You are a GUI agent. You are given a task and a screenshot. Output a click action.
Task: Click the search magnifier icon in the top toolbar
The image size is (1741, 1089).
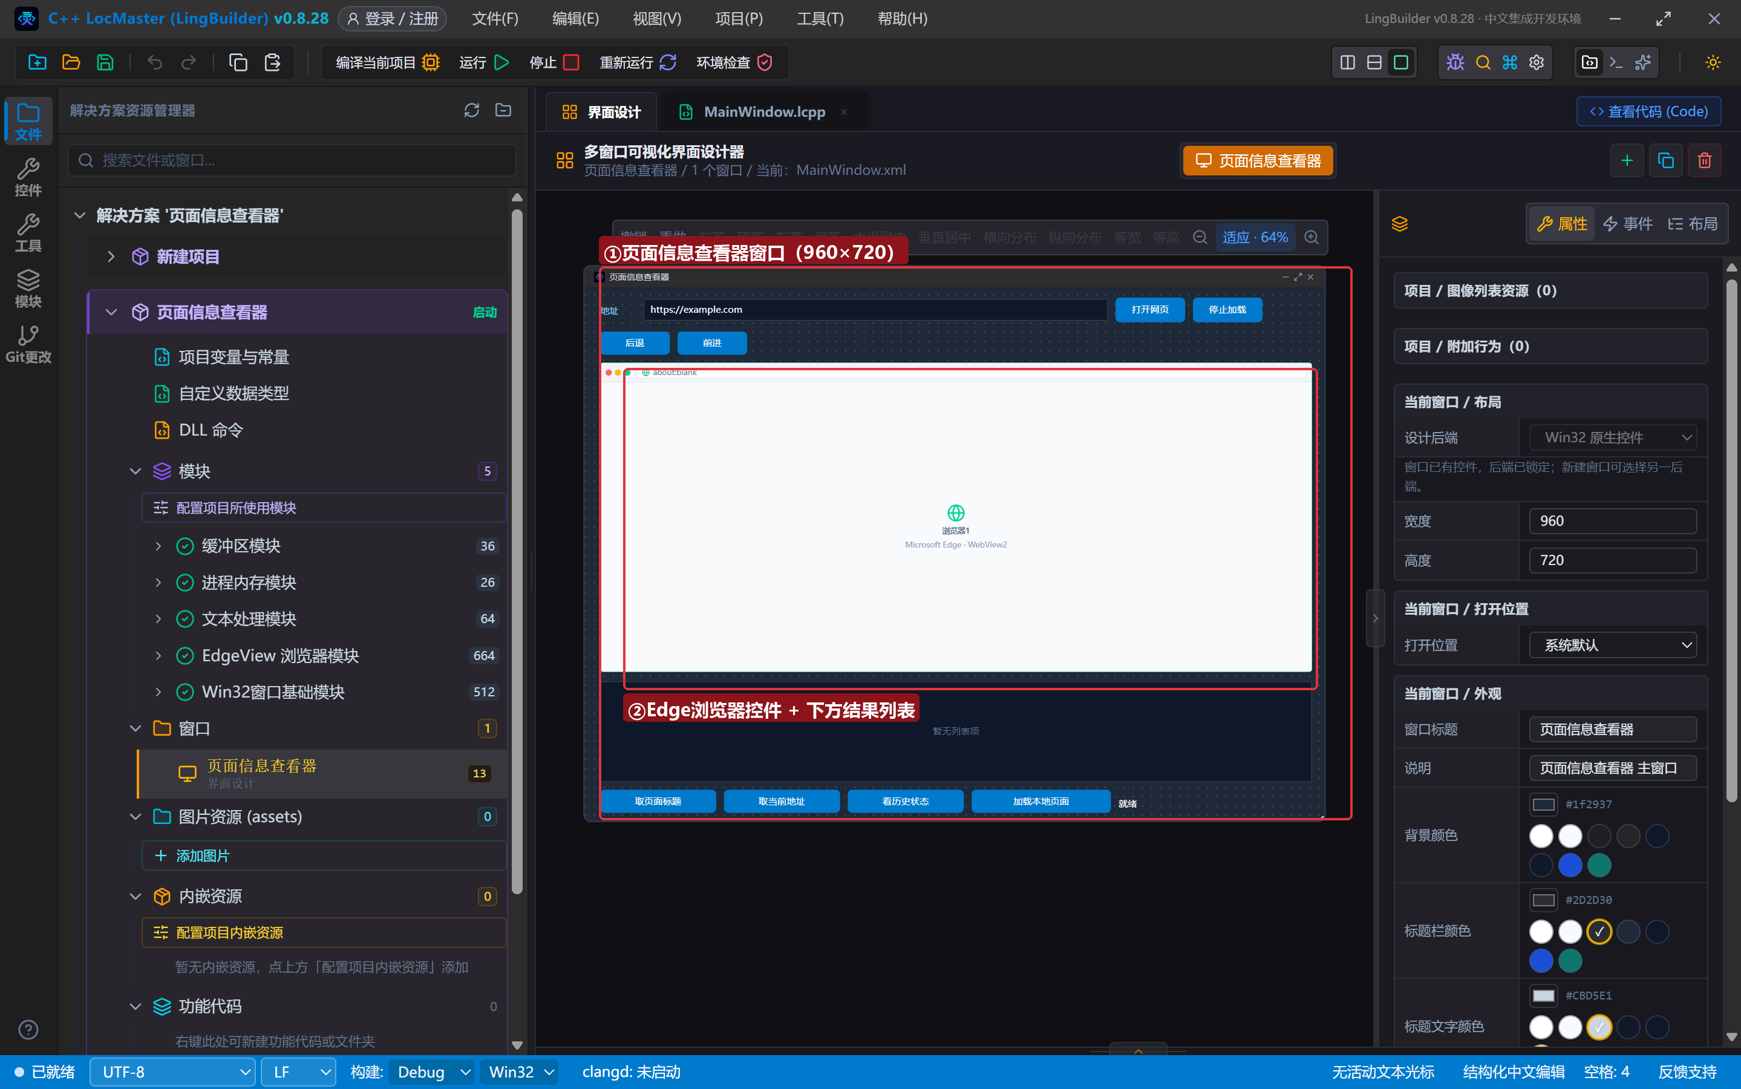point(1483,63)
